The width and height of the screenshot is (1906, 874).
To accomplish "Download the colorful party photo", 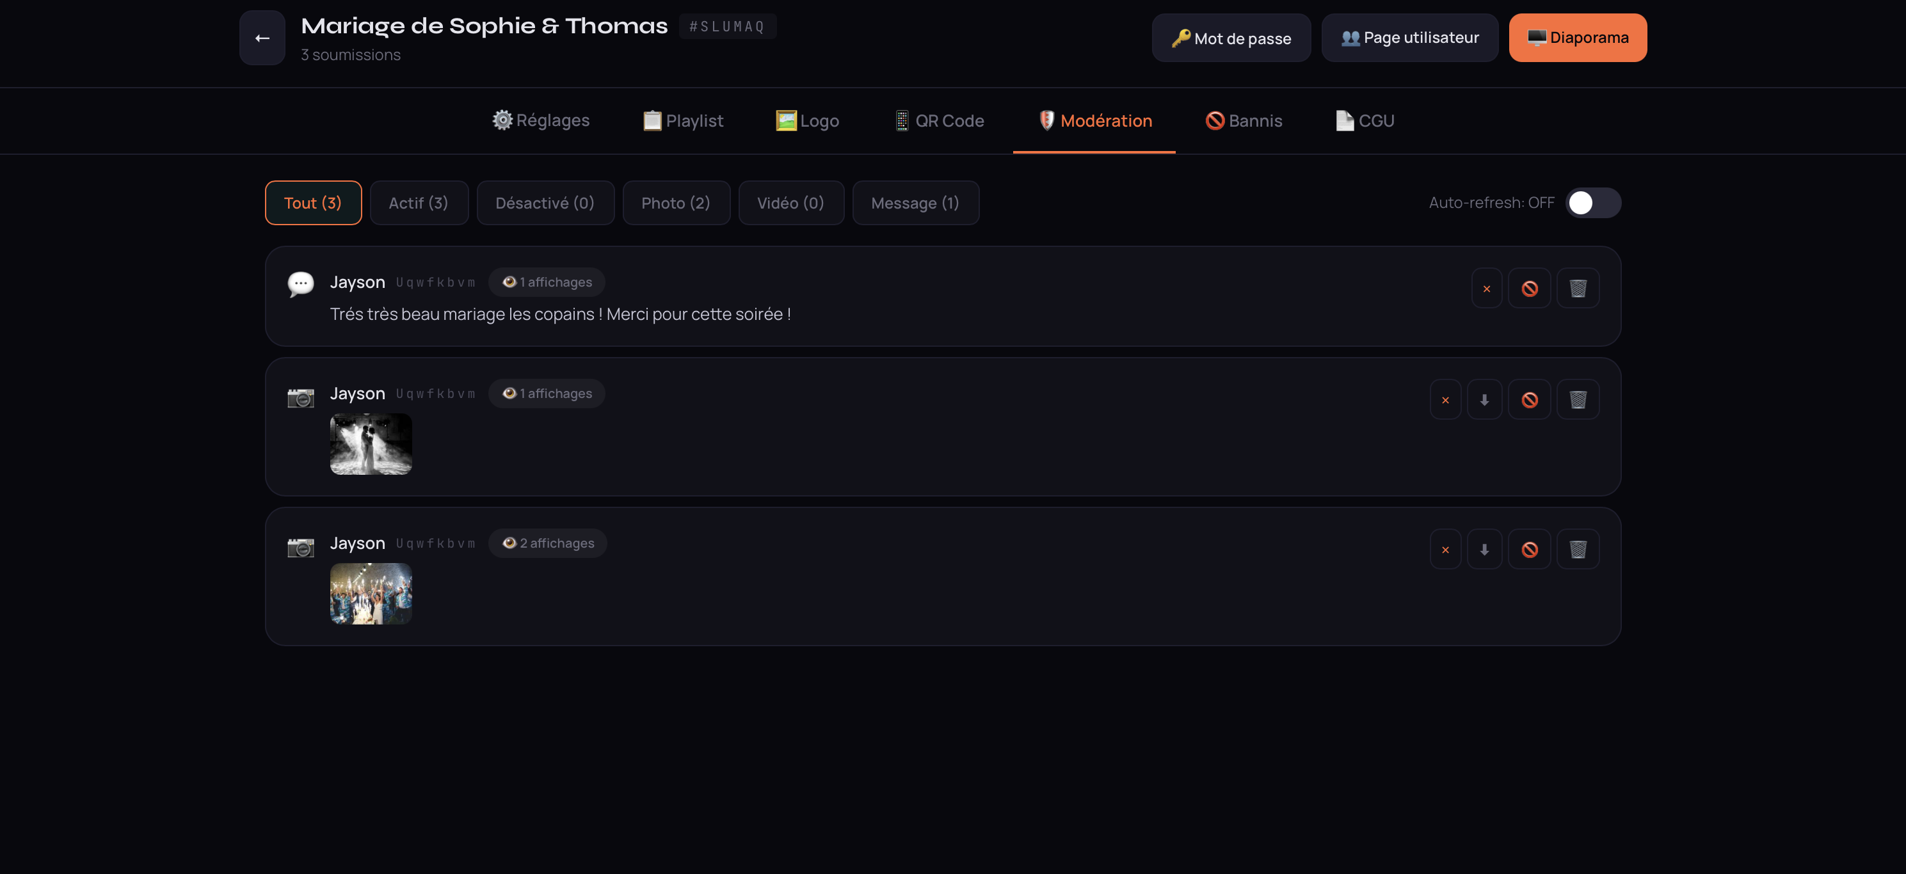I will [x=1484, y=550].
